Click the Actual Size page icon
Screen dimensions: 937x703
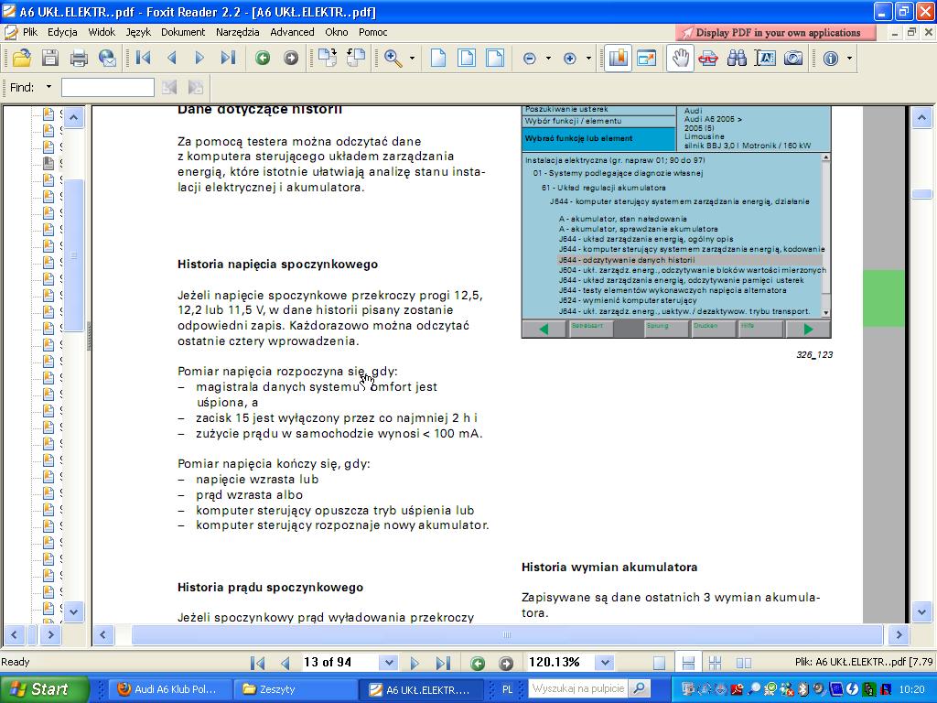point(438,58)
